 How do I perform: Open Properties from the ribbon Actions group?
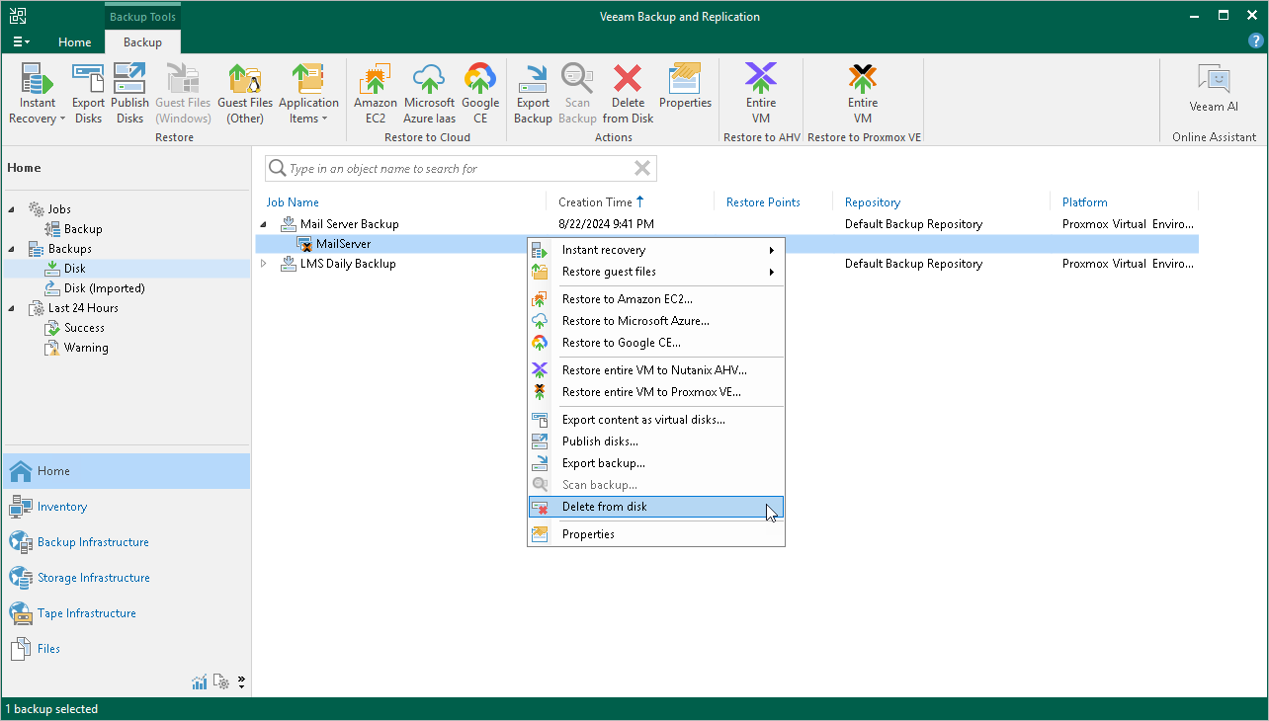click(685, 87)
